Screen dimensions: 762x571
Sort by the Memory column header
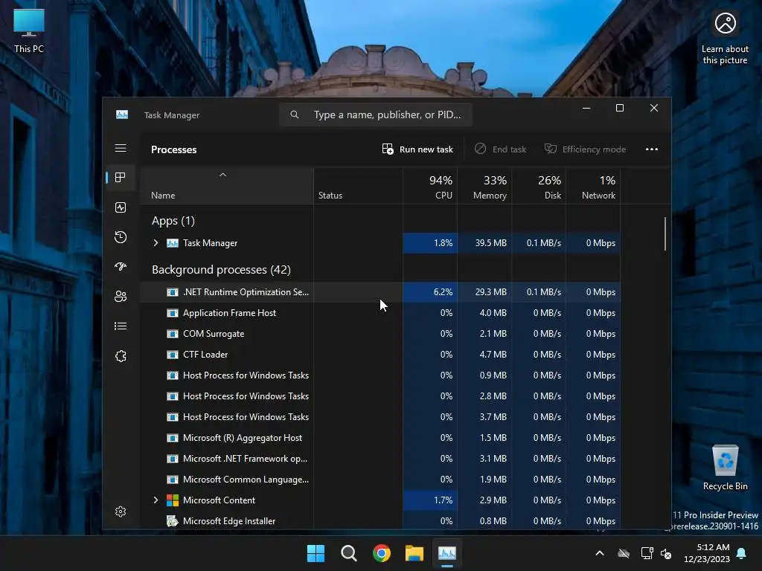click(484, 187)
